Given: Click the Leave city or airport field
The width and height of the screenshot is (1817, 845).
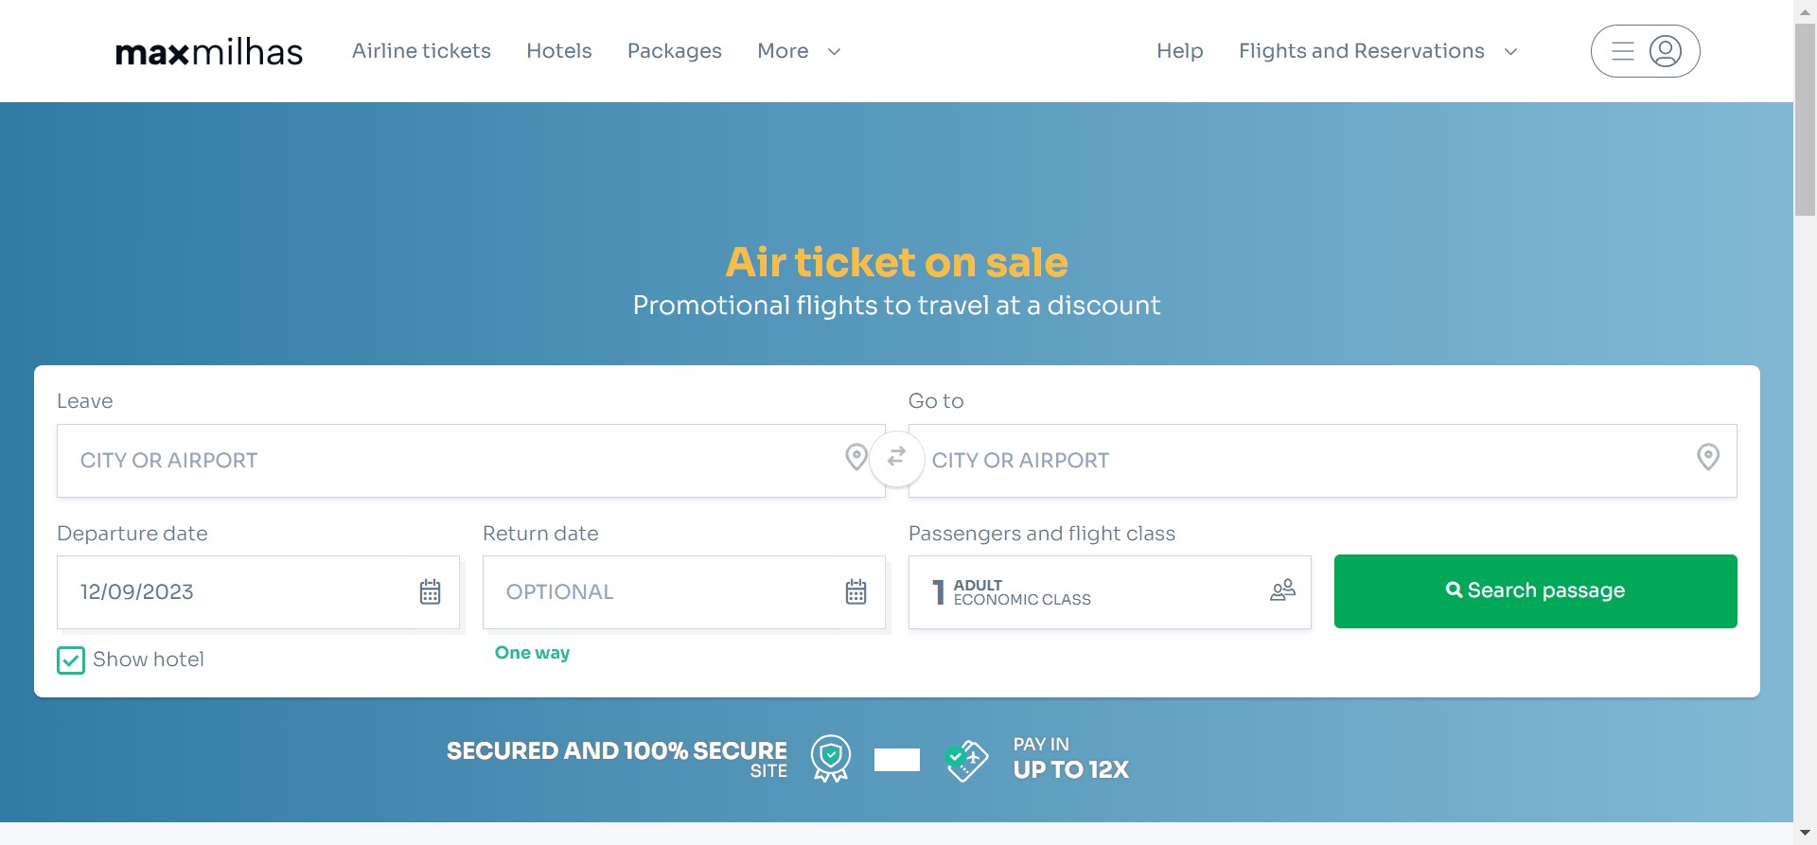Looking at the screenshot, I should point(445,461).
